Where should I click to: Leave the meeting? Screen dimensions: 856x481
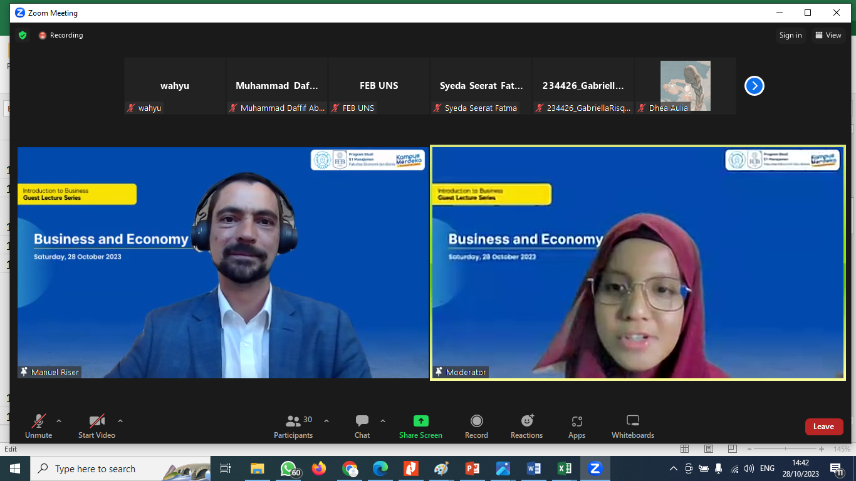(824, 427)
